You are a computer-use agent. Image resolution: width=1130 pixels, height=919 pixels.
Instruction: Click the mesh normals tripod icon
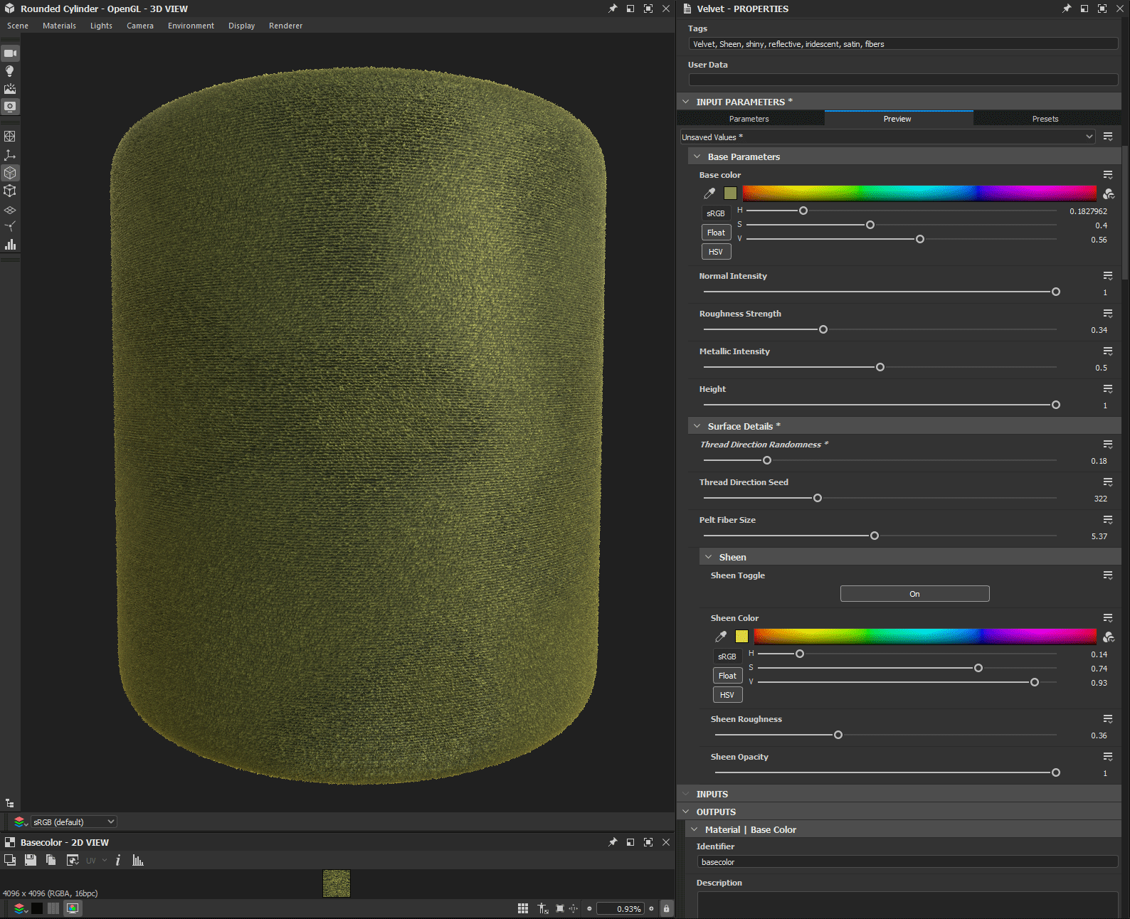pos(10,227)
